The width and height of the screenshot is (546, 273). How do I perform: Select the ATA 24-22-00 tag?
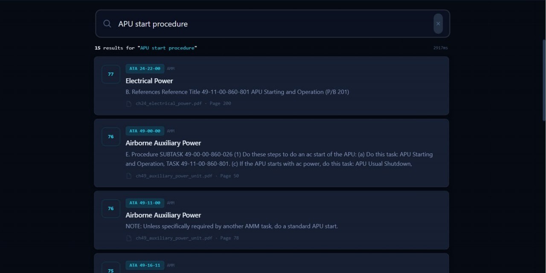pos(145,69)
